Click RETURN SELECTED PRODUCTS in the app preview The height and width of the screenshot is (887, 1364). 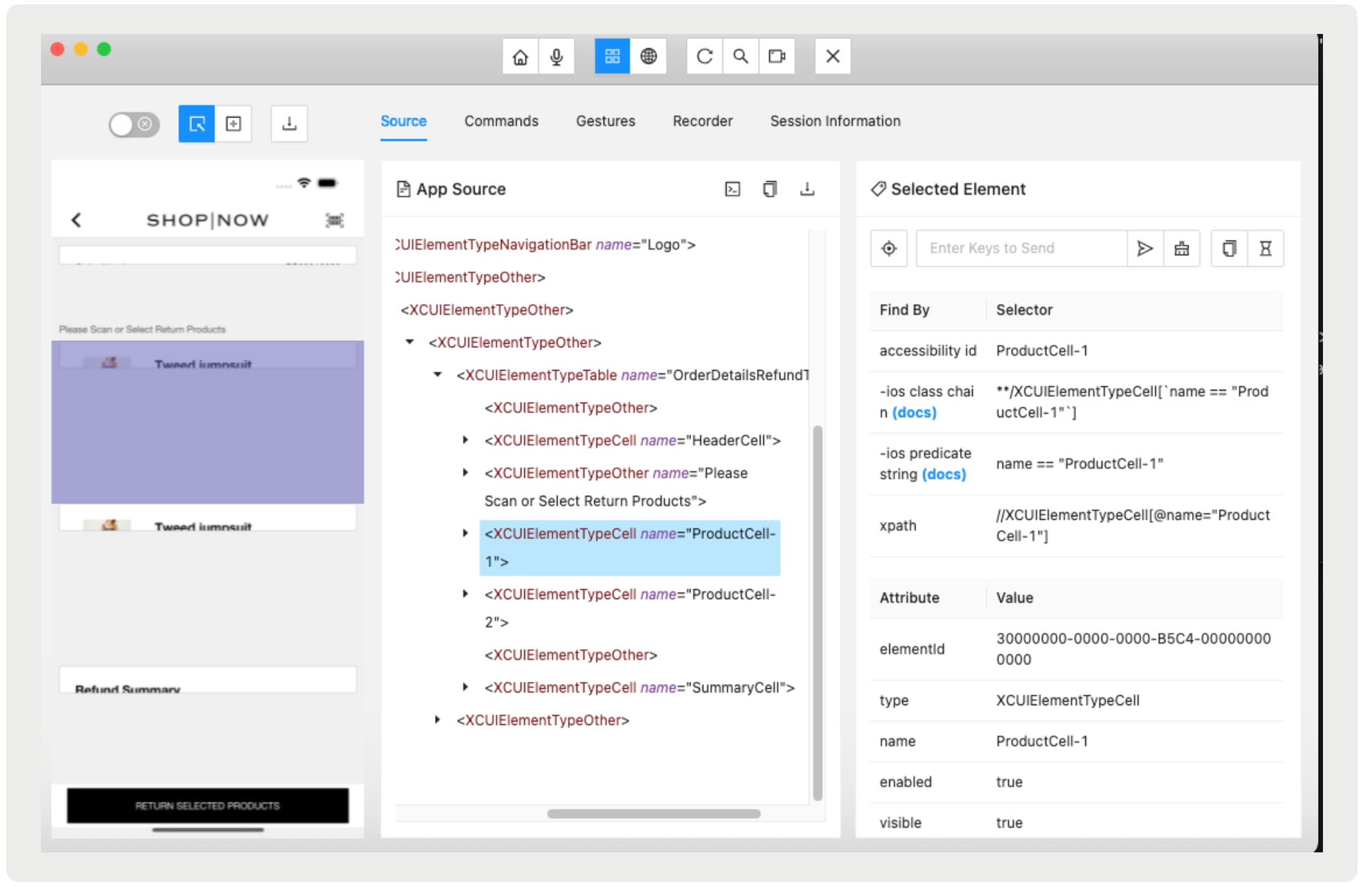click(x=207, y=806)
